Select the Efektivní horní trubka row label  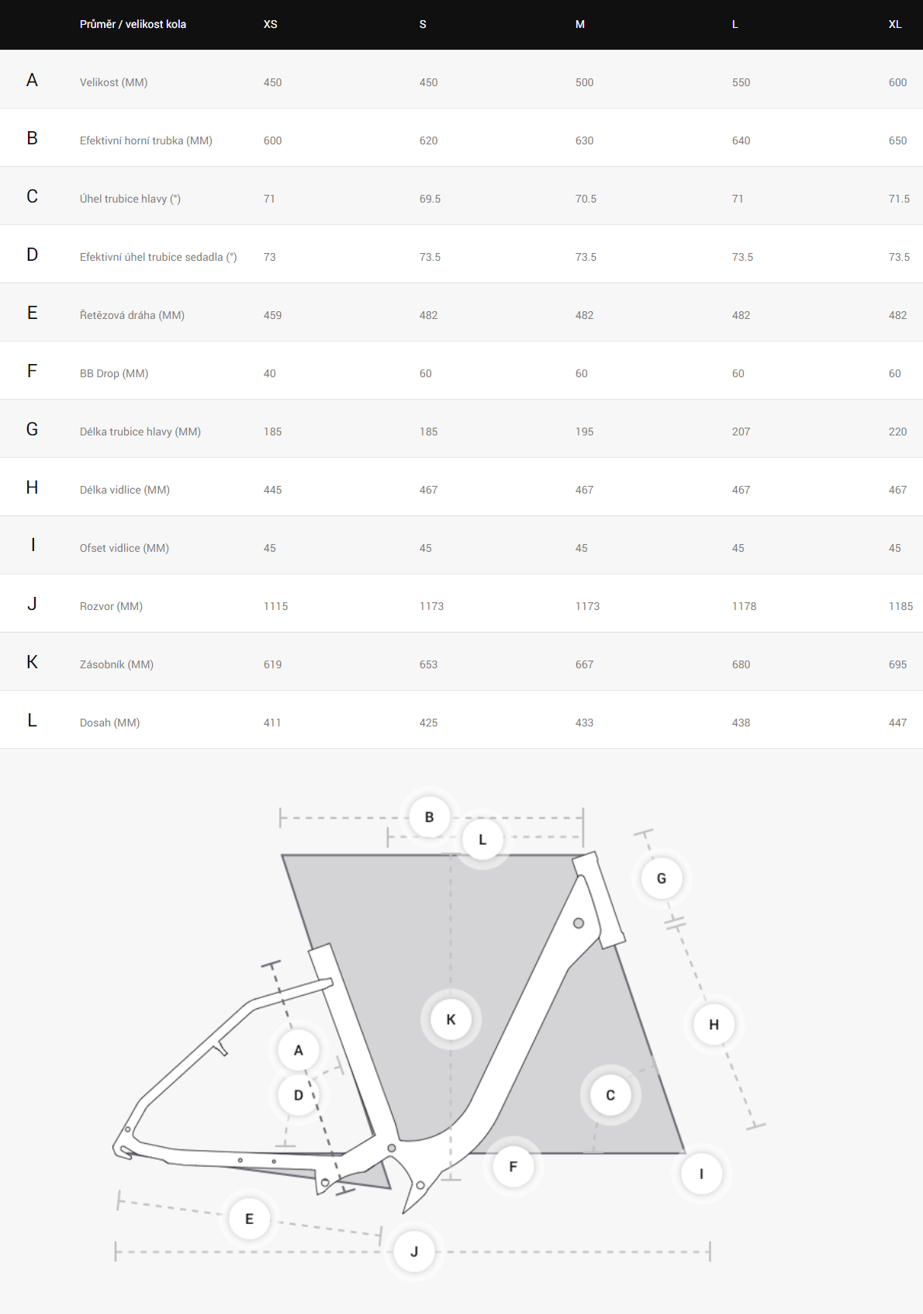(x=146, y=140)
